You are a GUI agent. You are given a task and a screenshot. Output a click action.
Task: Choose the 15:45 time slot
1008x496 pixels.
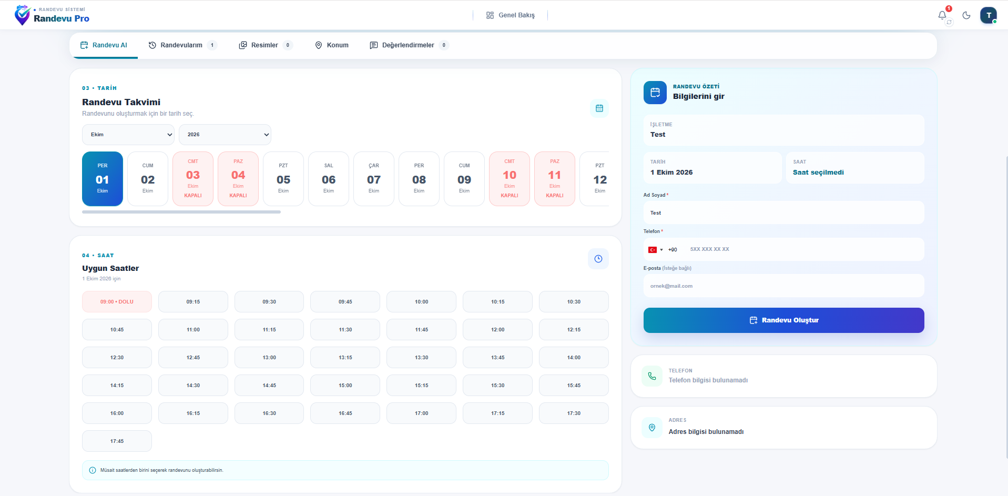[x=574, y=386]
